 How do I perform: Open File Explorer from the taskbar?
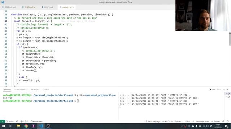tap(18, 126)
